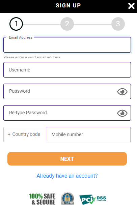137x209 pixels.
Task: Open the Already have an account link
Action: coord(67,176)
